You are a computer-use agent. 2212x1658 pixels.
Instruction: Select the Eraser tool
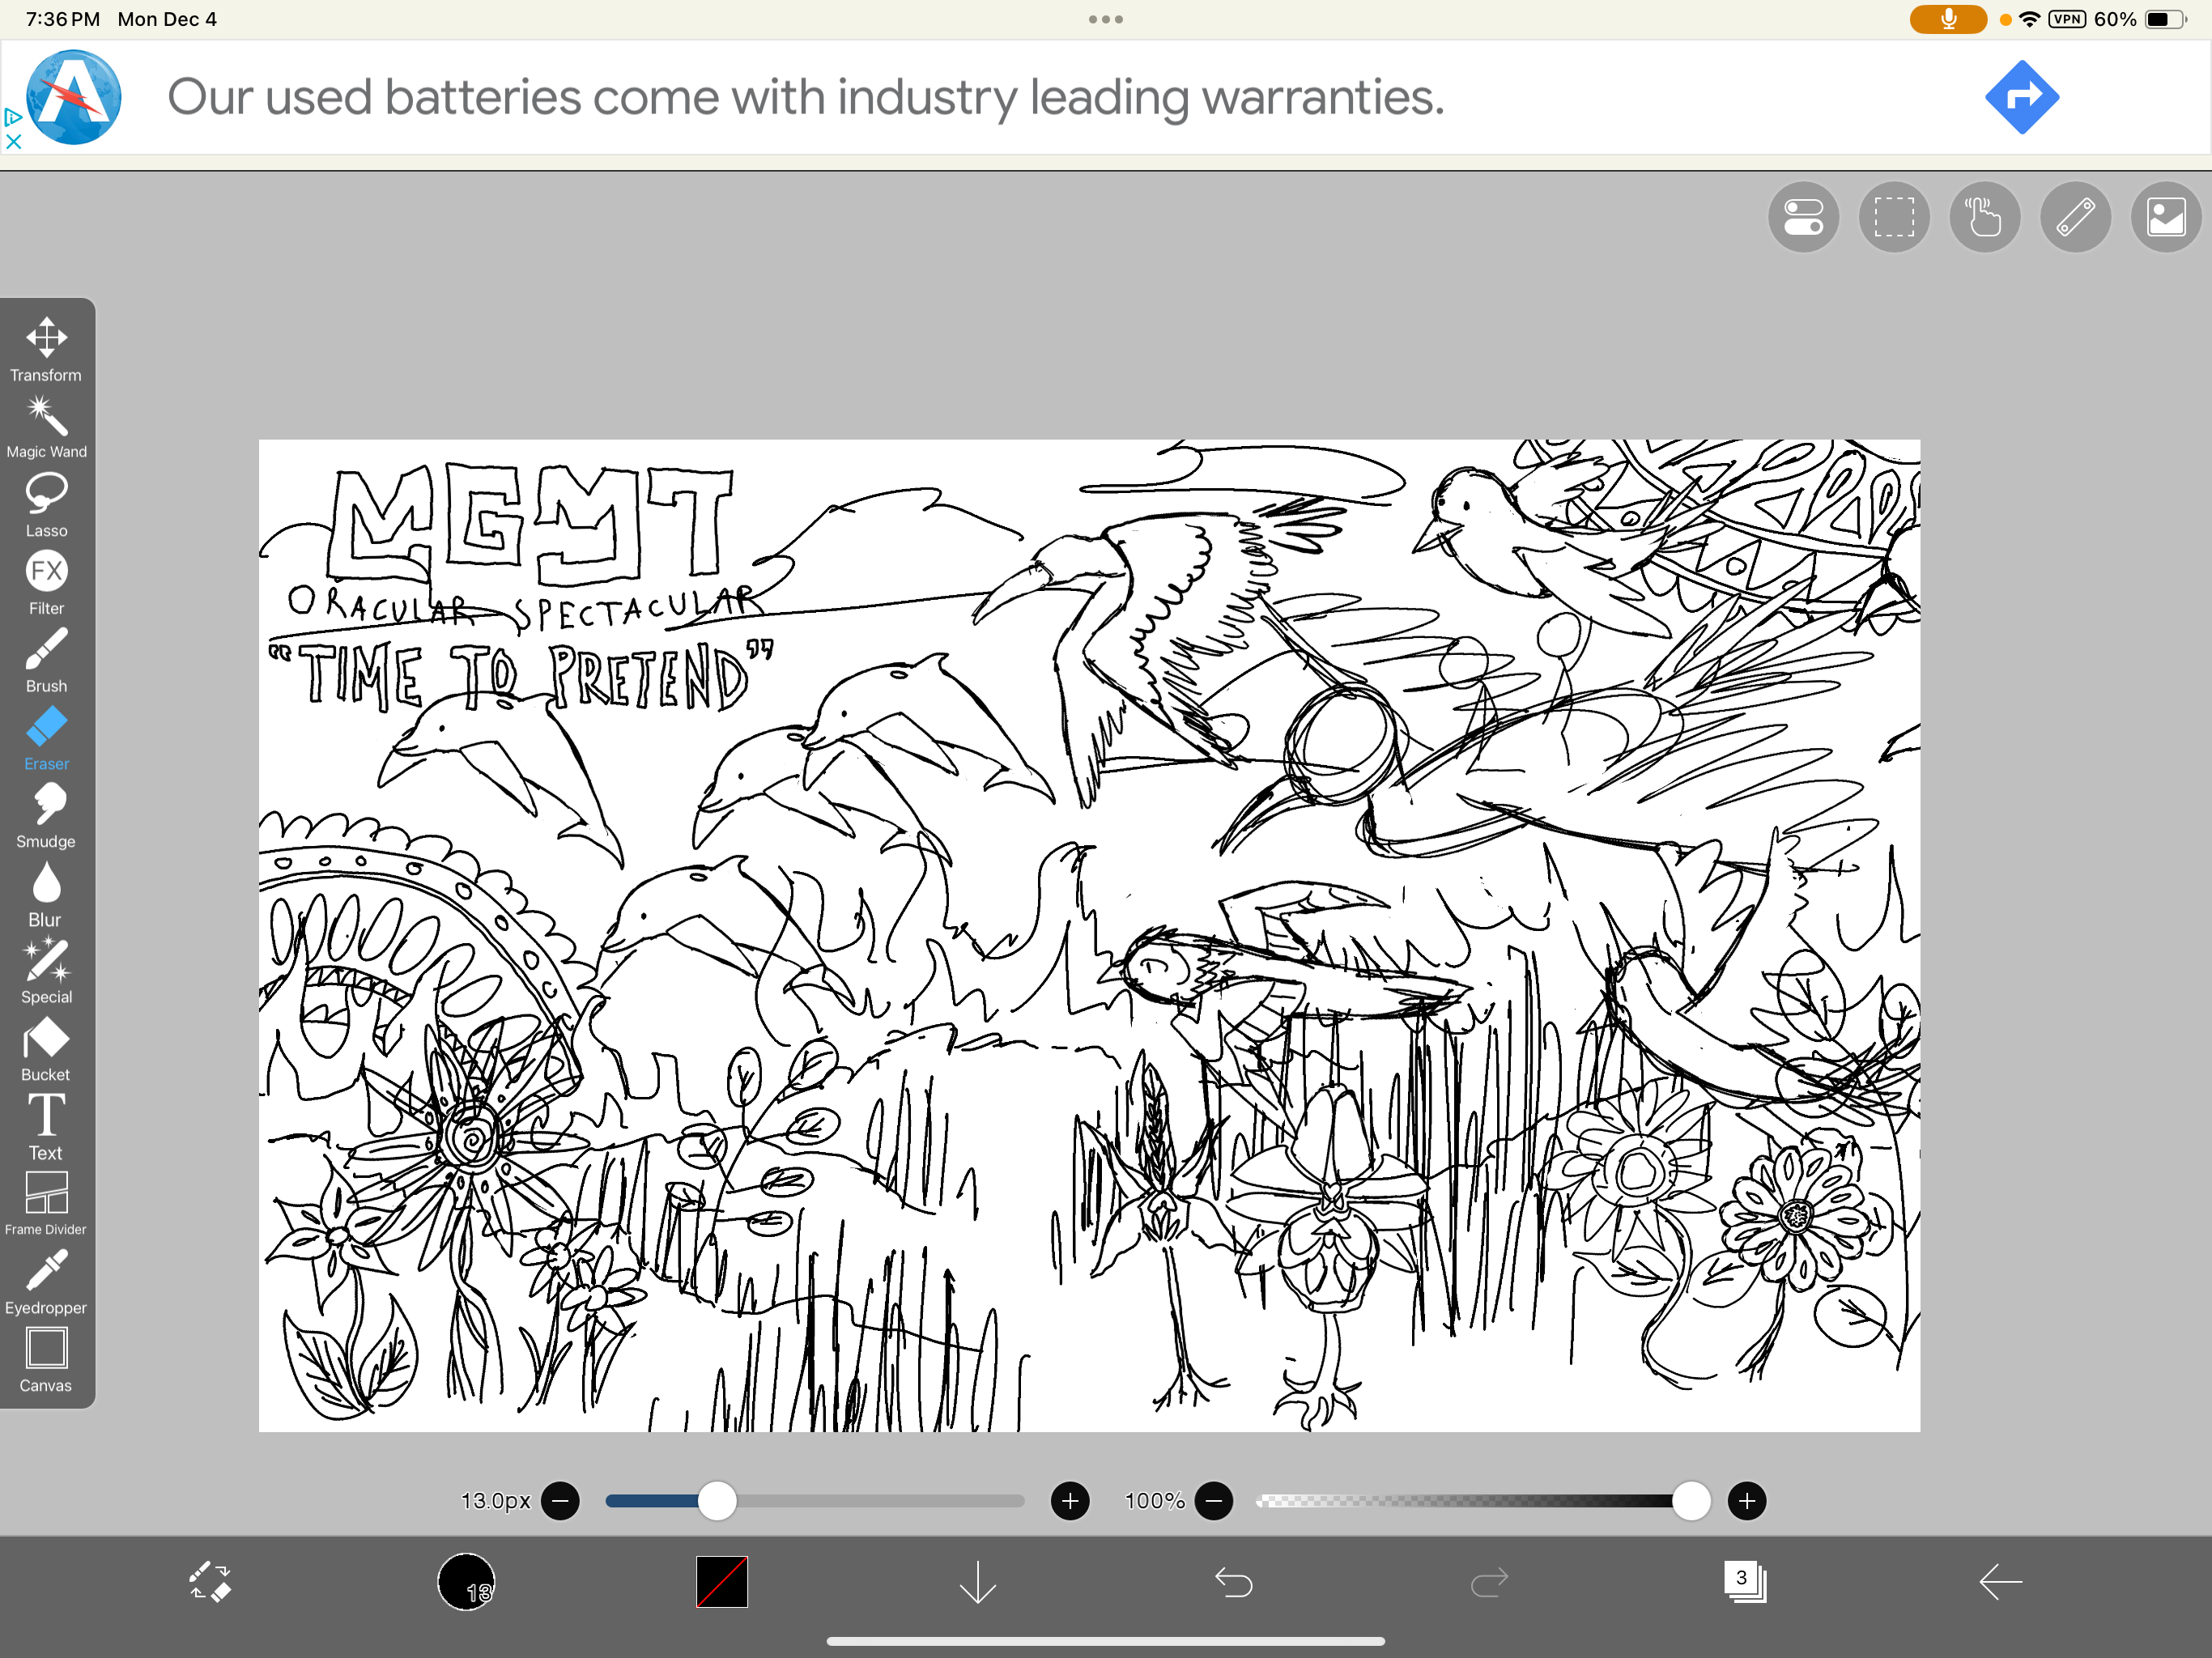coord(46,738)
